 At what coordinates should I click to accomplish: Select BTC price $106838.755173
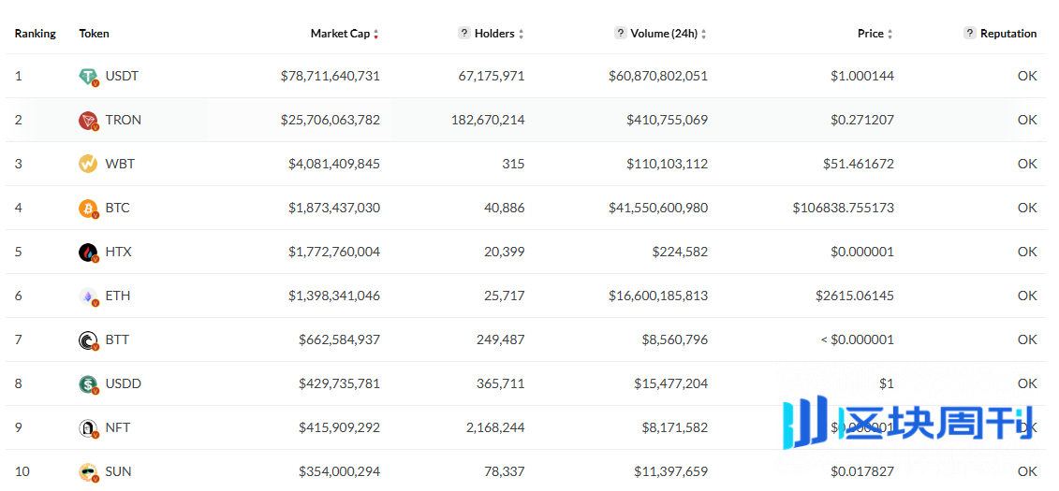click(x=844, y=208)
